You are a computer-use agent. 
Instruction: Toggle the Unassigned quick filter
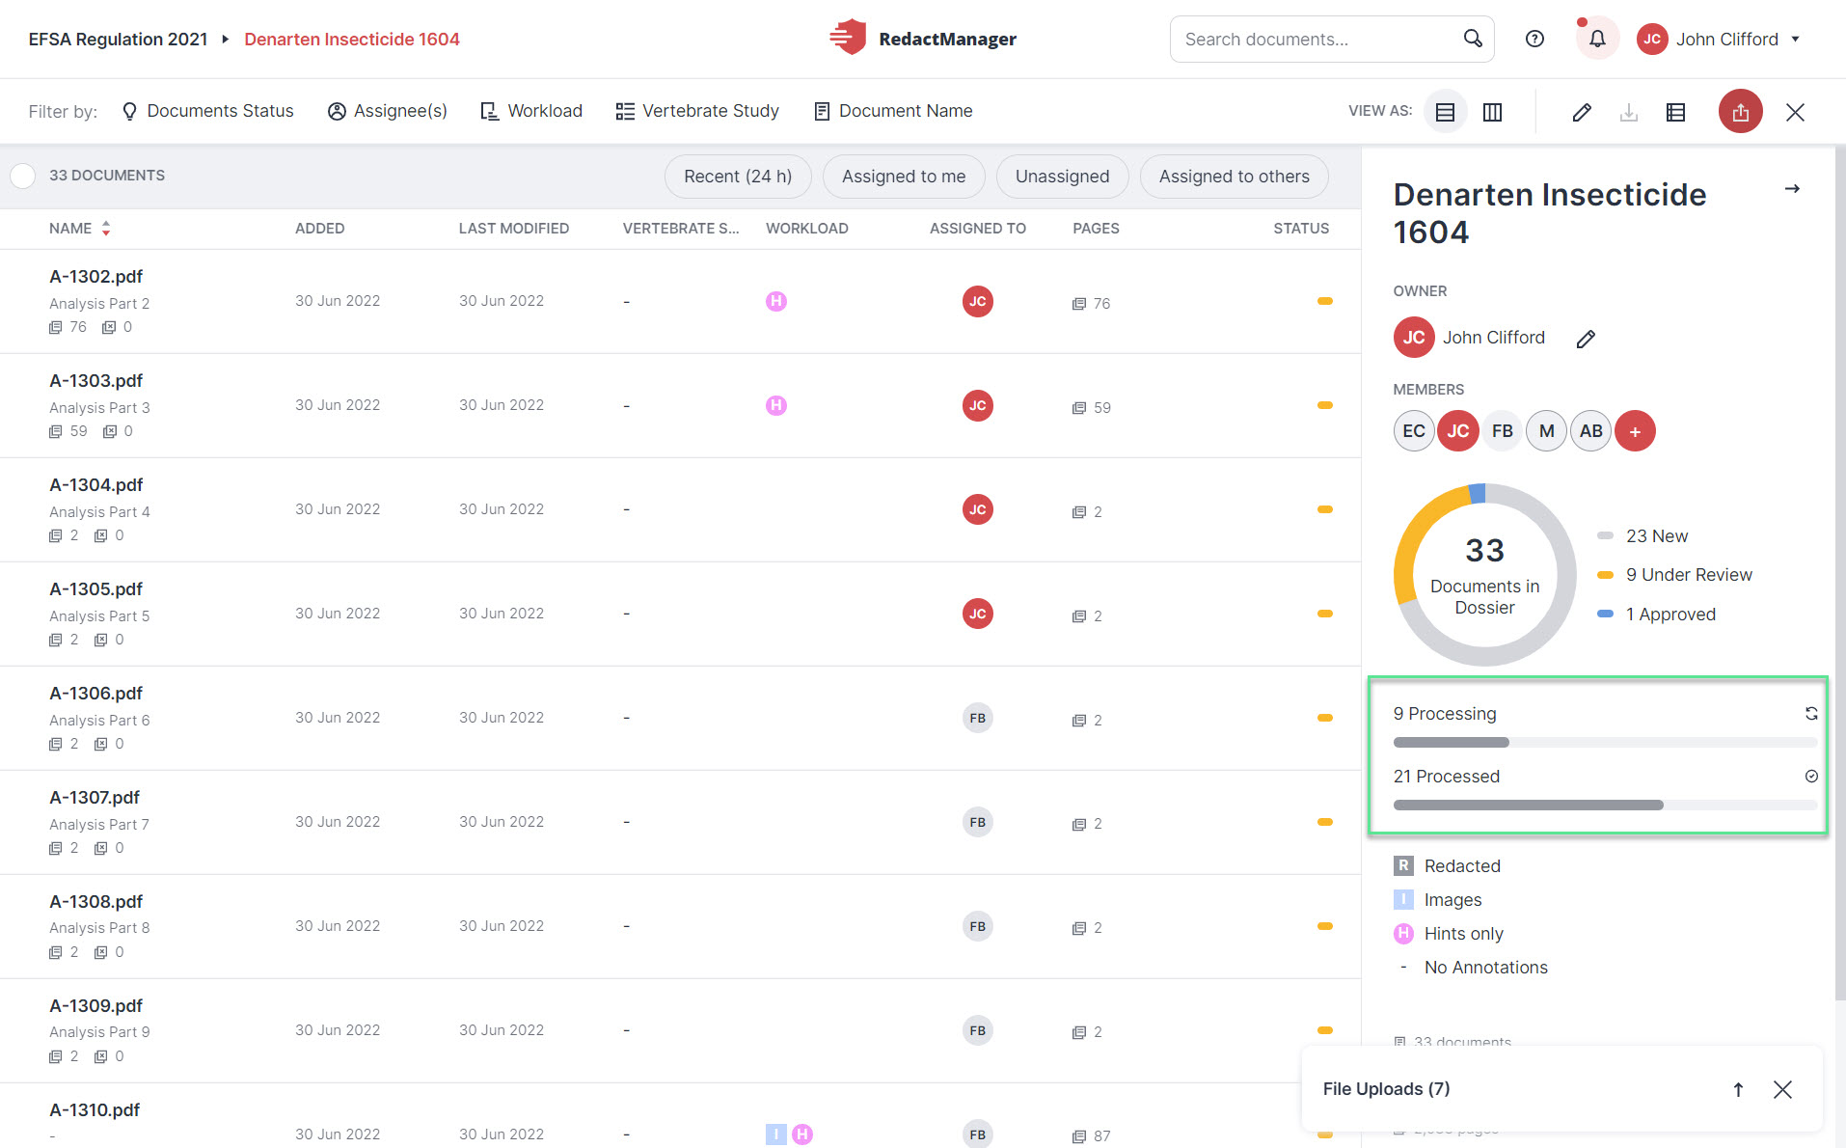click(1062, 177)
